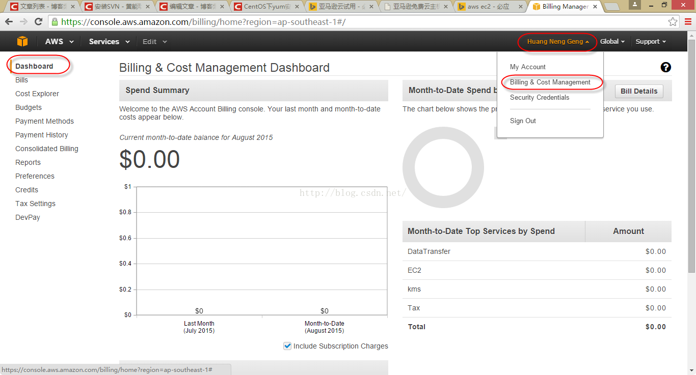Go back with browser back arrow
696x375 pixels.
point(9,22)
